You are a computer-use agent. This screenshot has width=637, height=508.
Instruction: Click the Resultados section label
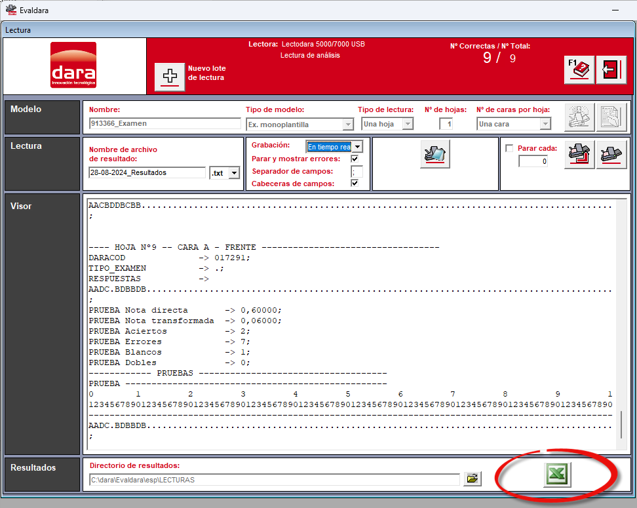(33, 468)
